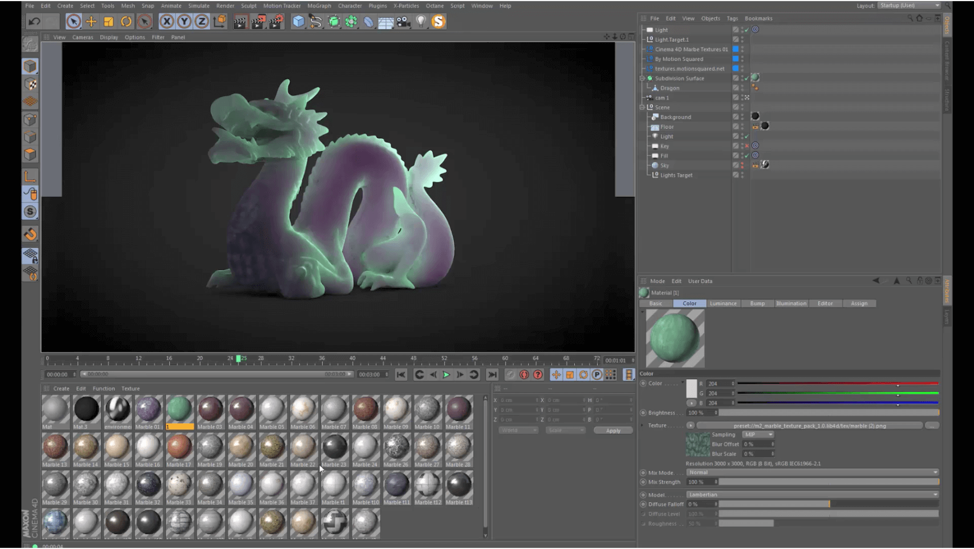Screen dimensions: 974x549
Task: Toggle the X-axis lock button
Action: point(167,22)
